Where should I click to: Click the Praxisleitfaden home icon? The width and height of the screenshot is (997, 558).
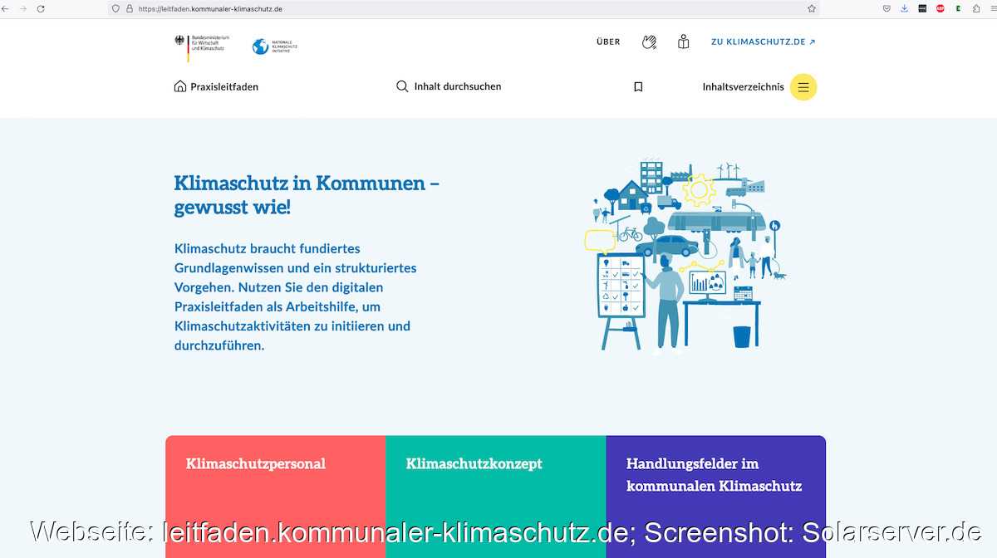[180, 86]
